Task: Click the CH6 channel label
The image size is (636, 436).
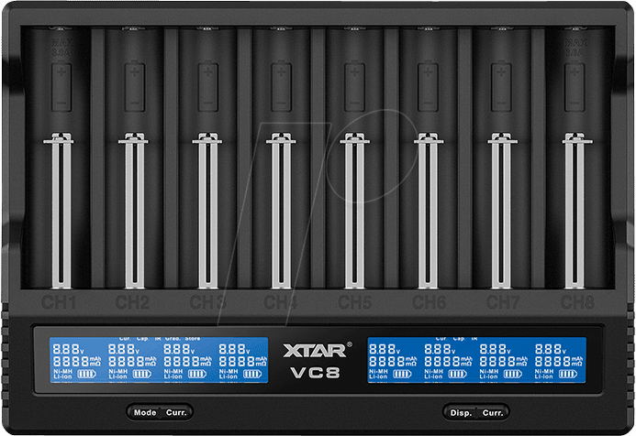Action: tap(430, 302)
